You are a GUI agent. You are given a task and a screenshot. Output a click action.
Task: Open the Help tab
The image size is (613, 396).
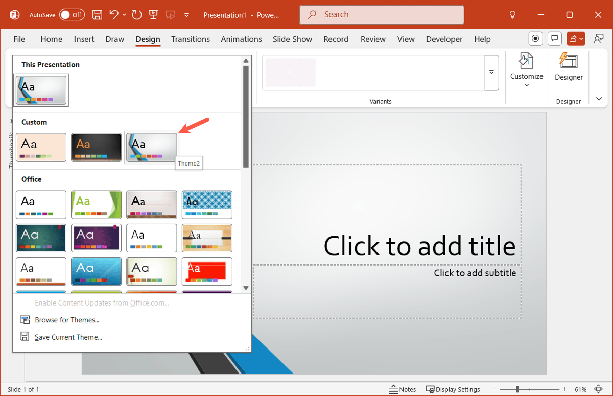pos(482,39)
